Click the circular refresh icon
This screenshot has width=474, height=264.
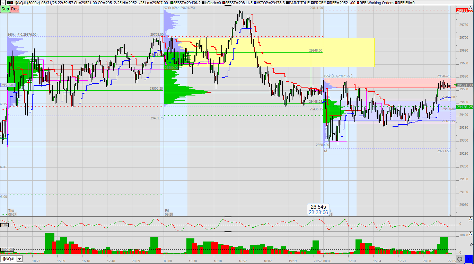pyautogui.click(x=460, y=259)
